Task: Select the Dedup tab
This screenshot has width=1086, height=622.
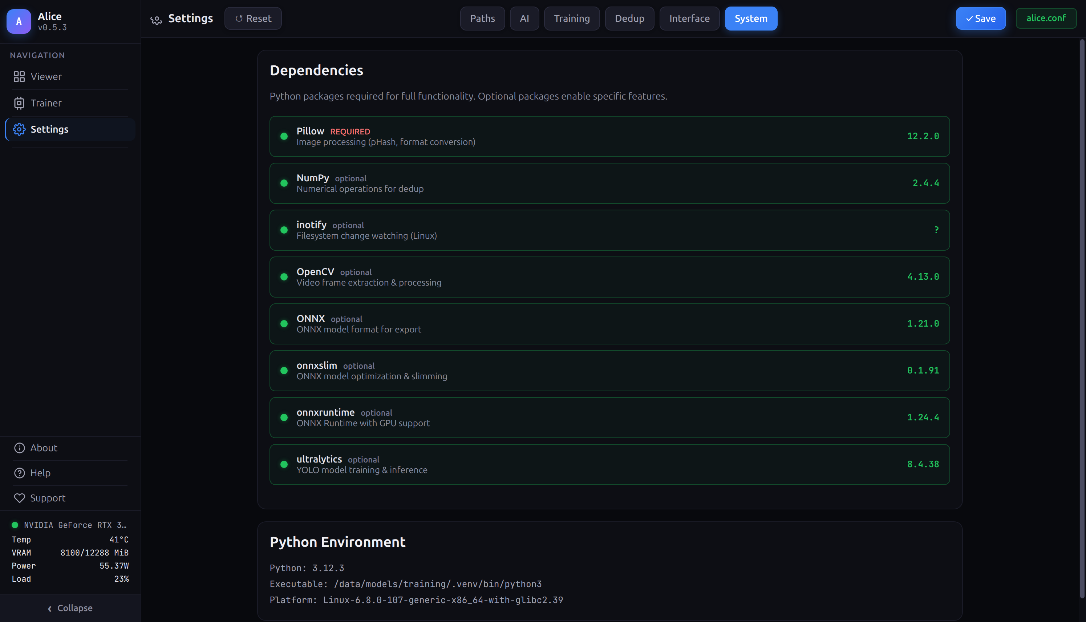Action: coord(629,19)
